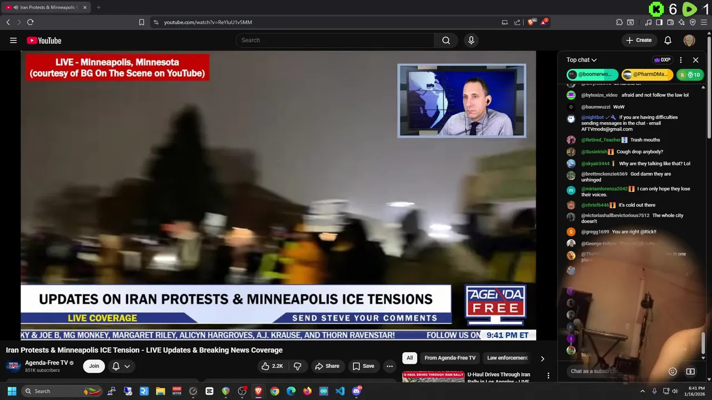
Task: Open Visual Studio Code from taskbar
Action: (340, 391)
